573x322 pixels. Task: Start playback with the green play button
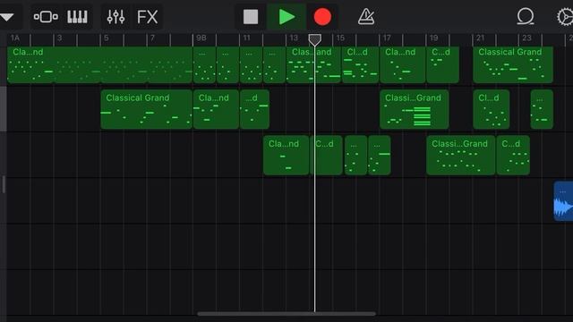(x=286, y=17)
